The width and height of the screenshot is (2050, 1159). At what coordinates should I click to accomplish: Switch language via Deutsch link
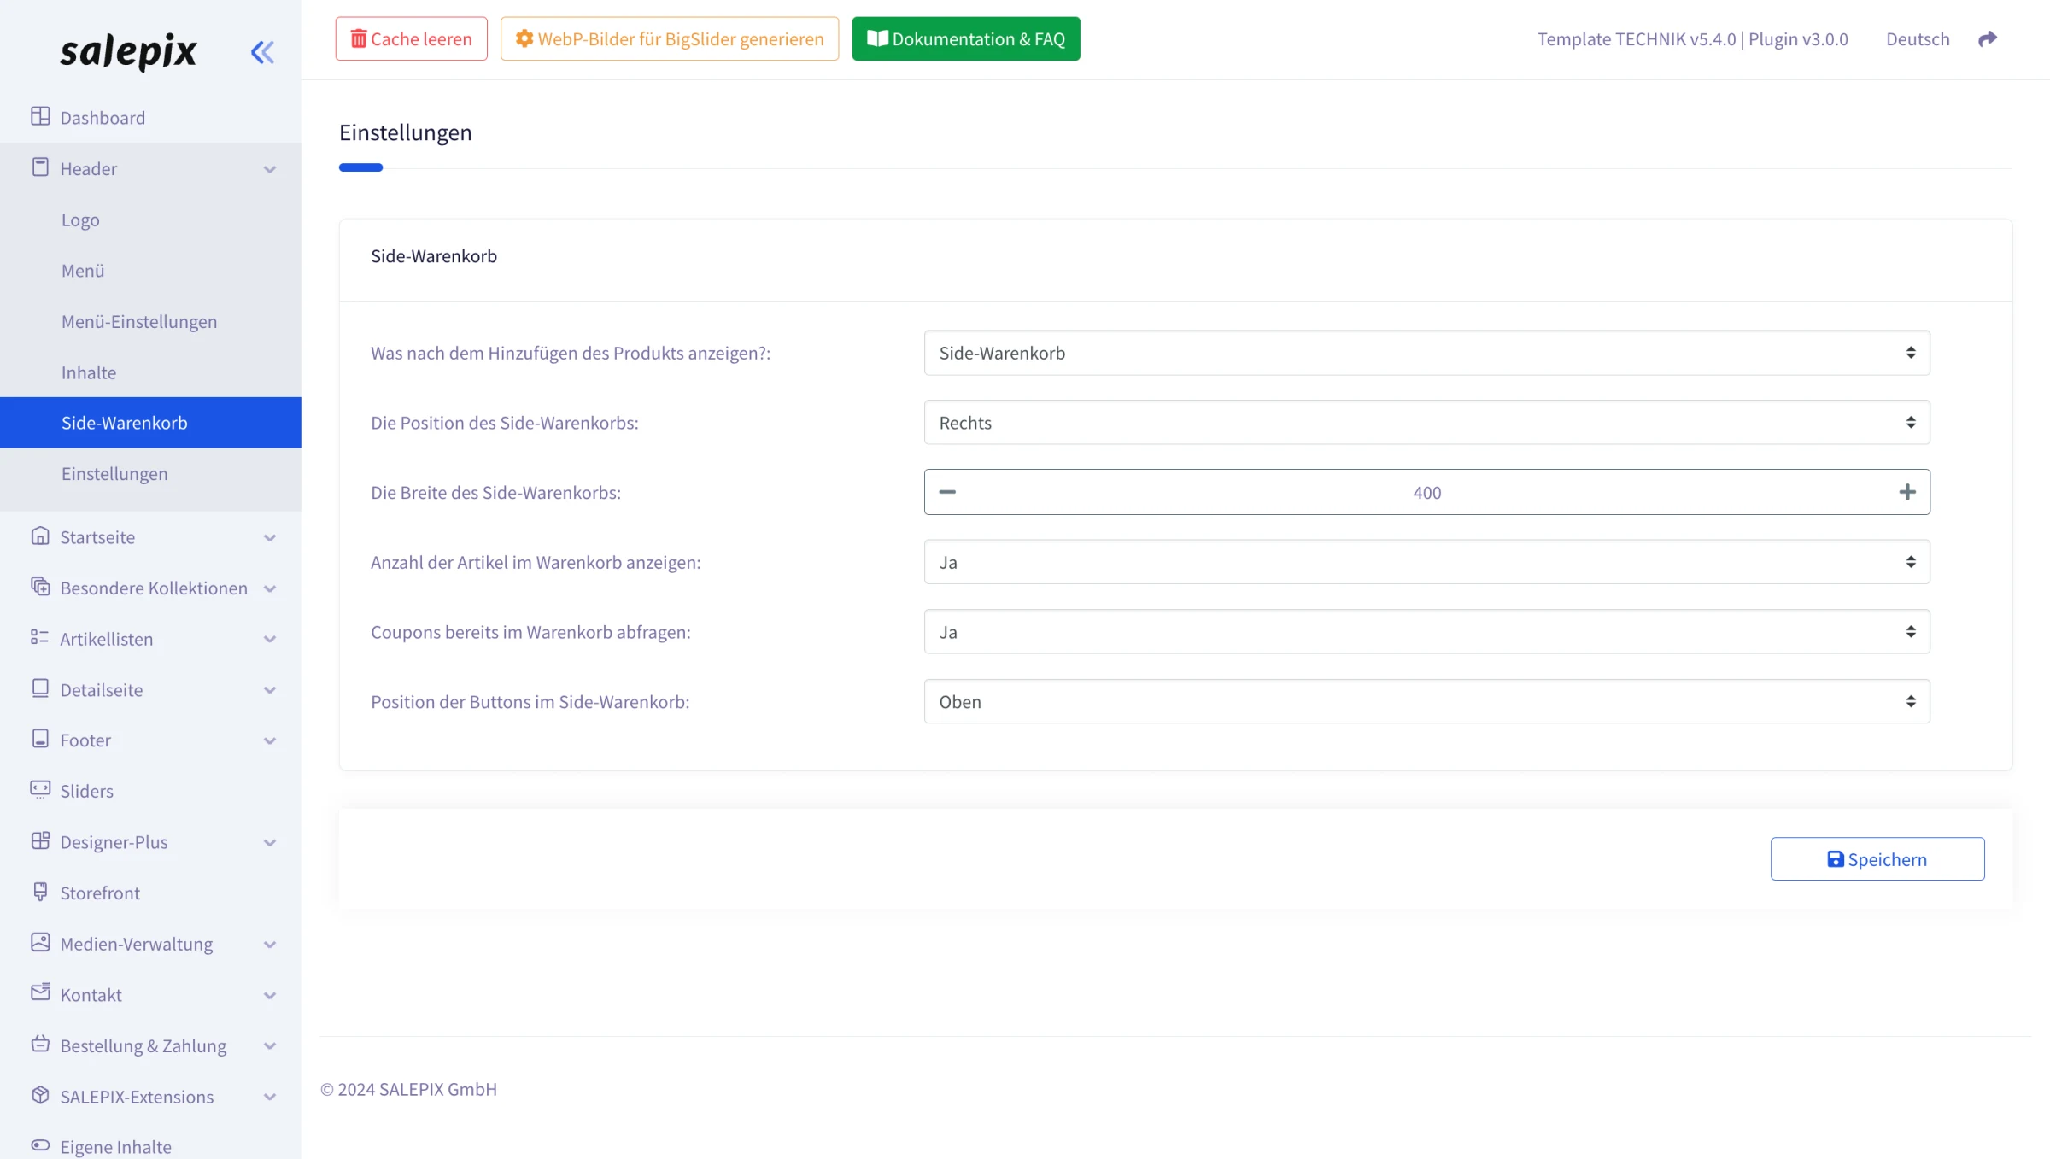(x=1918, y=38)
